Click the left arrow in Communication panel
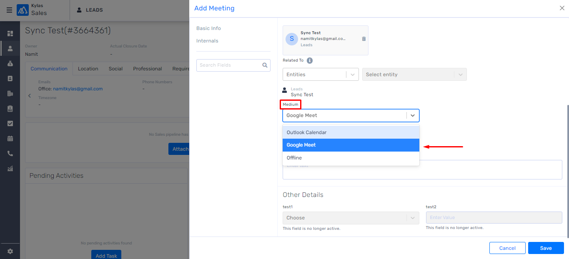Image resolution: width=569 pixels, height=259 pixels. point(30,96)
